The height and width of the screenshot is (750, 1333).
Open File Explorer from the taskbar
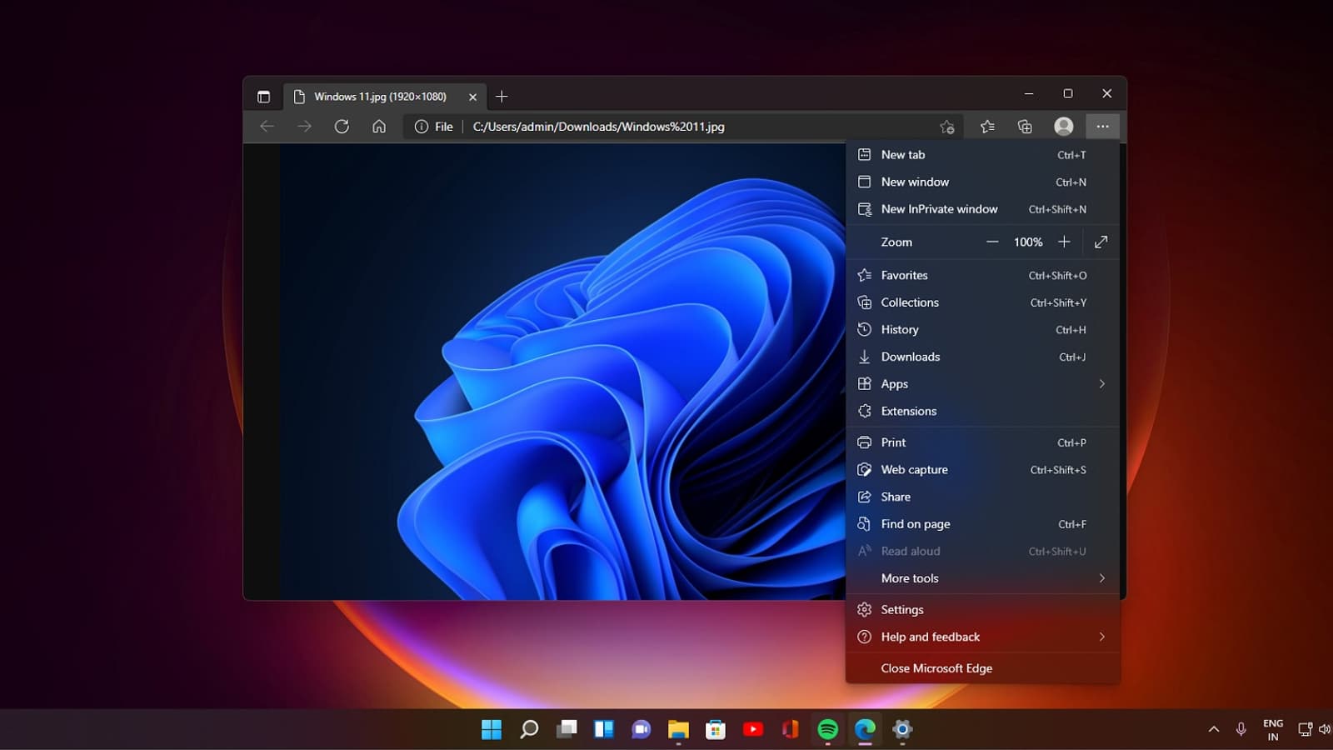(x=678, y=729)
